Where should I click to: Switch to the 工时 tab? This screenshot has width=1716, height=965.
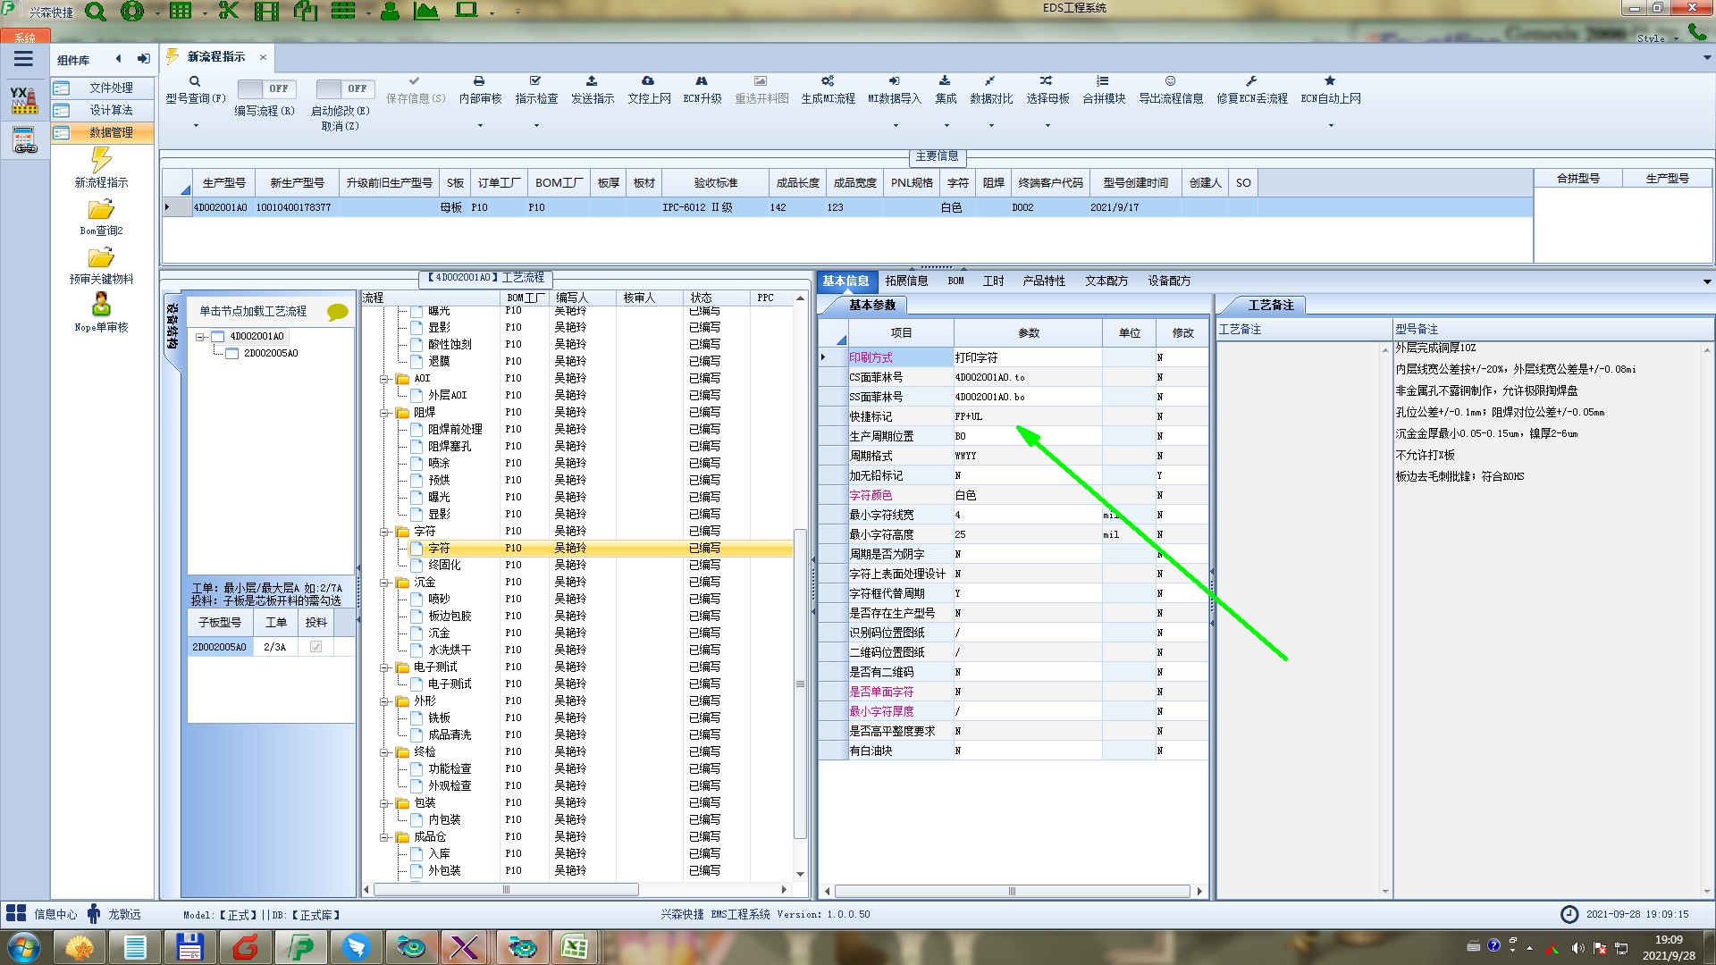pyautogui.click(x=993, y=281)
